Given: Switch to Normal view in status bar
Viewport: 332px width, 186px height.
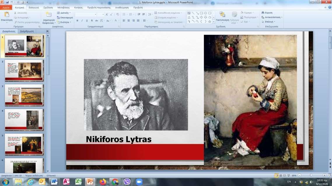Looking at the screenshot, I should (277, 176).
